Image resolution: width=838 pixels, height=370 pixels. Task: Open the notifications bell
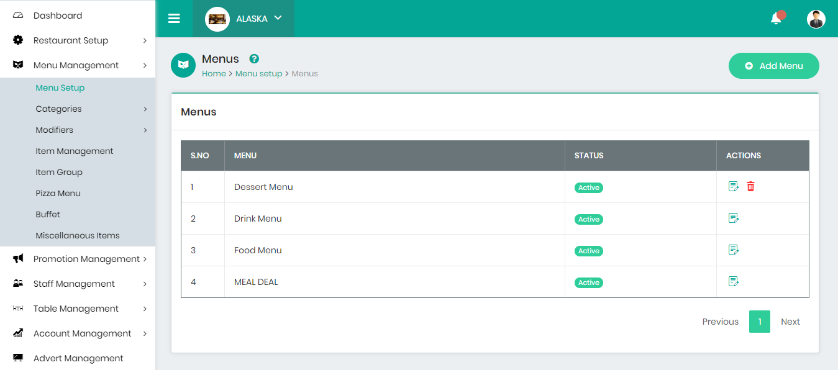776,19
